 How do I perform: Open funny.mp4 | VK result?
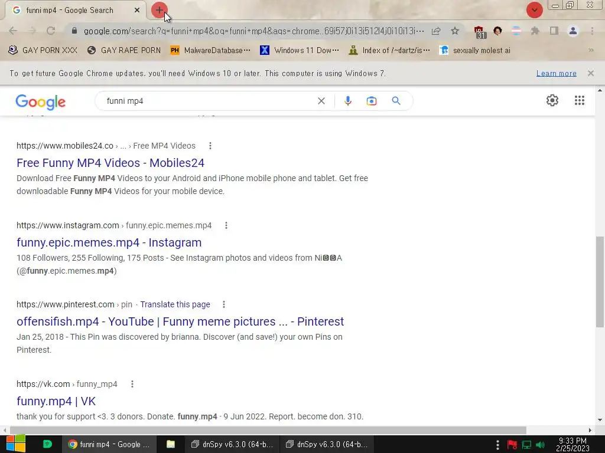(56, 401)
